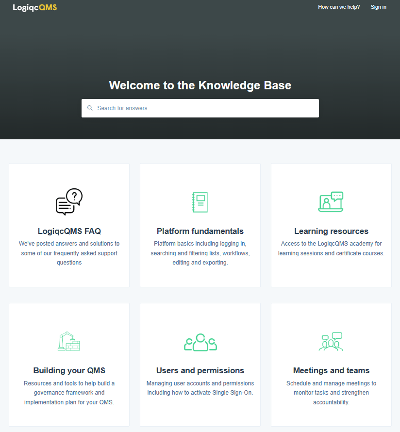Click 'Managing user accounts and permissions' description

point(200,388)
